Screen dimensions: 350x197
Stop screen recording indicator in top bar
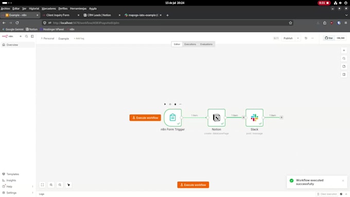click(x=324, y=3)
